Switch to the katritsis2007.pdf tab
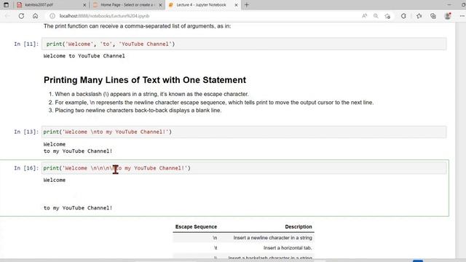Image resolution: width=466 pixels, height=262 pixels. point(51,5)
